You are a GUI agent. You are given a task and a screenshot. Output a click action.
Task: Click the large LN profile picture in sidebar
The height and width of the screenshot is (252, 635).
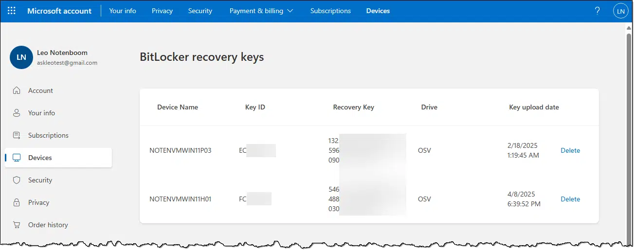click(x=21, y=57)
